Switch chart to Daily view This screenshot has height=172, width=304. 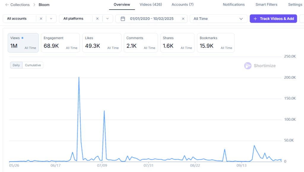click(x=16, y=65)
